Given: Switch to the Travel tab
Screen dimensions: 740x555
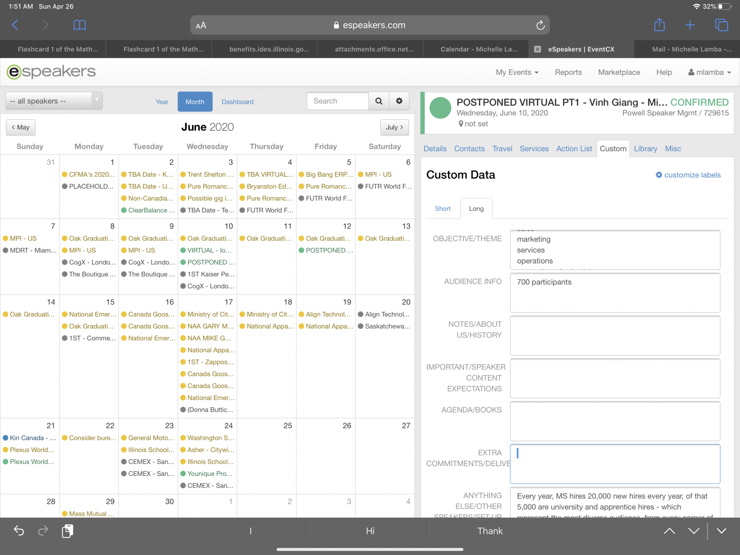Looking at the screenshot, I should (x=502, y=149).
